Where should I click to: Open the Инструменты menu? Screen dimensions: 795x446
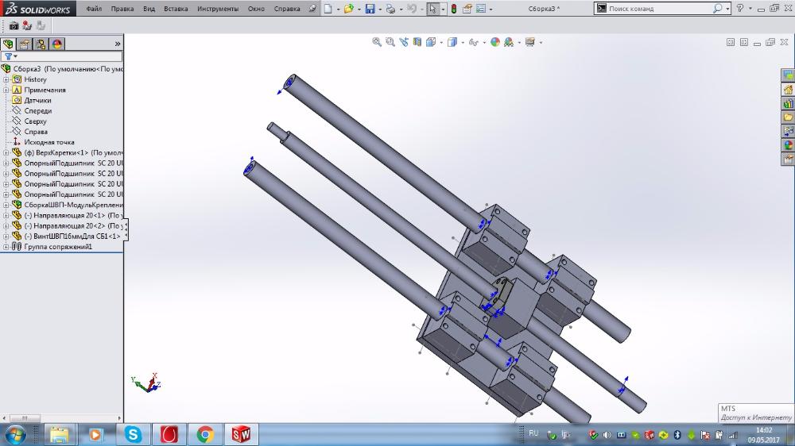pos(218,9)
